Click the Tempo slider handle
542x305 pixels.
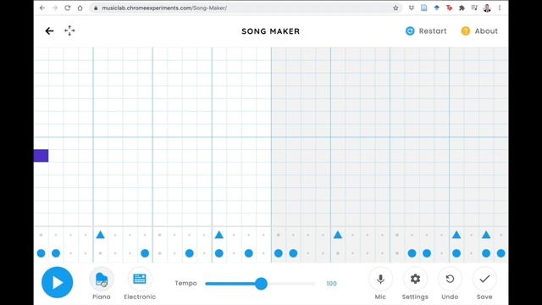click(x=261, y=284)
